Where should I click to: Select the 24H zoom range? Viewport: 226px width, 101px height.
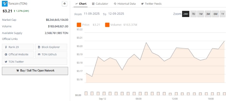click(x=186, y=14)
